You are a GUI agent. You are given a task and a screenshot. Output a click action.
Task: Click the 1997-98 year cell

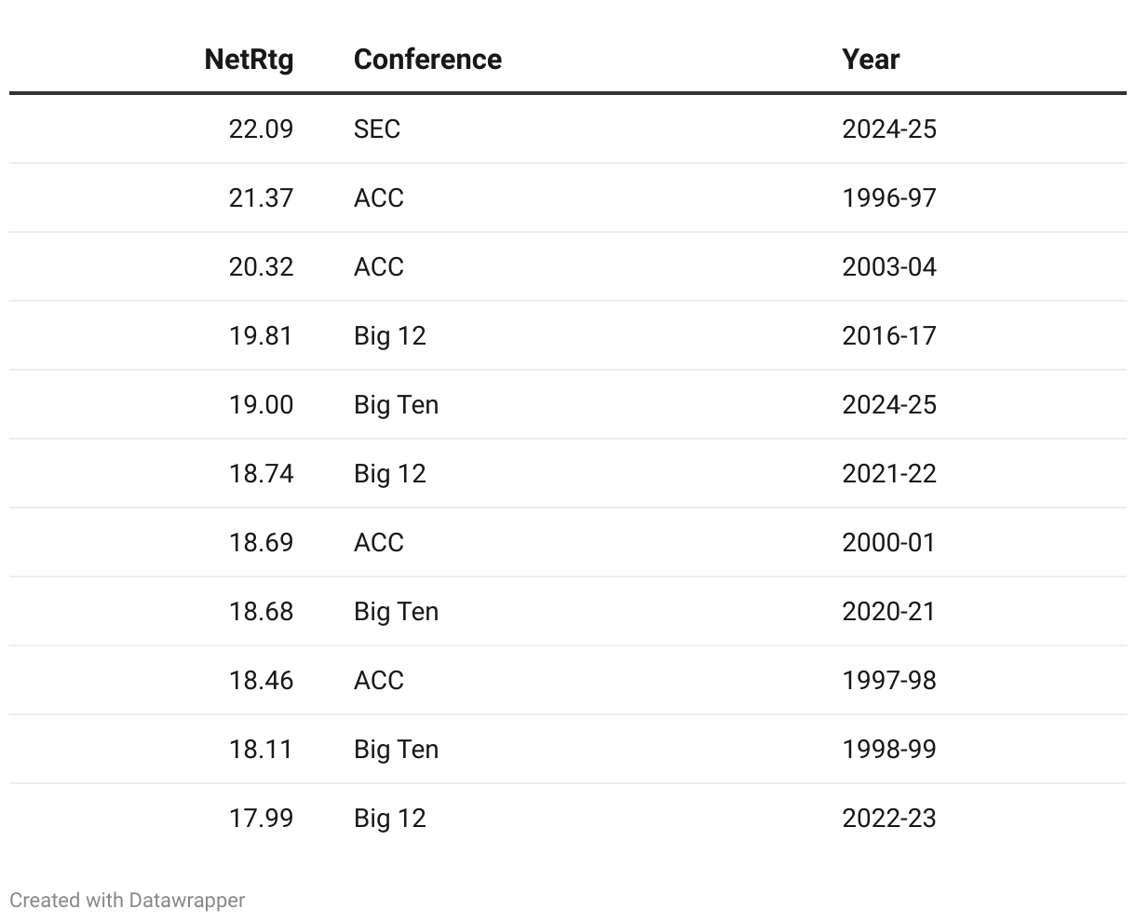tap(889, 680)
